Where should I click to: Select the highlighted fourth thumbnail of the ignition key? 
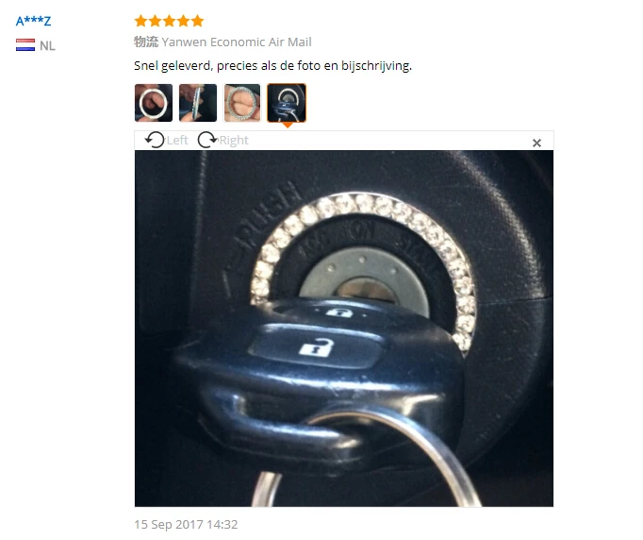coord(287,103)
